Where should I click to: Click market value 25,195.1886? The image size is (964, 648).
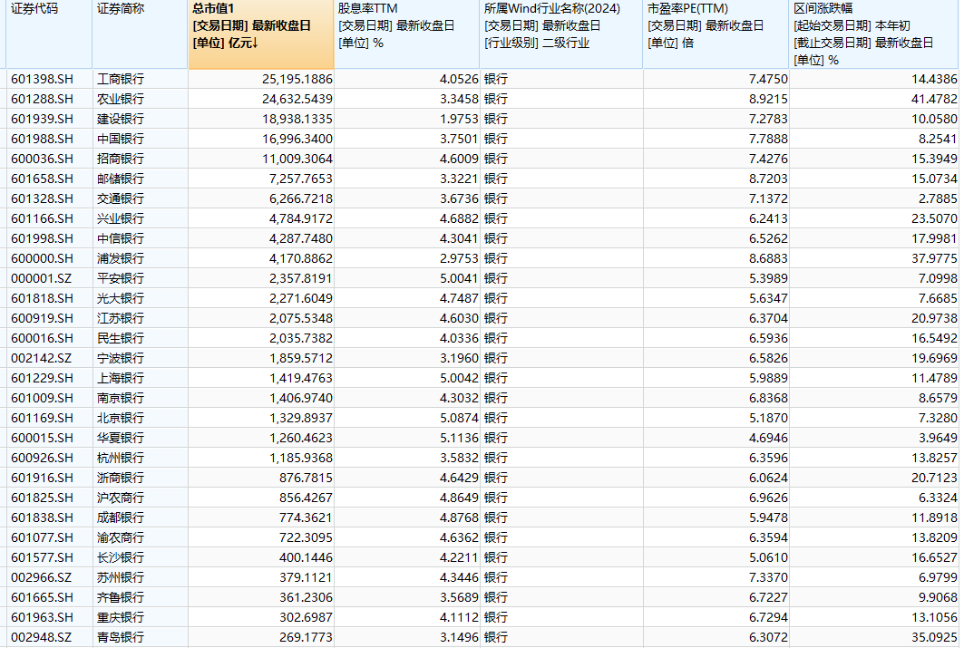point(297,79)
